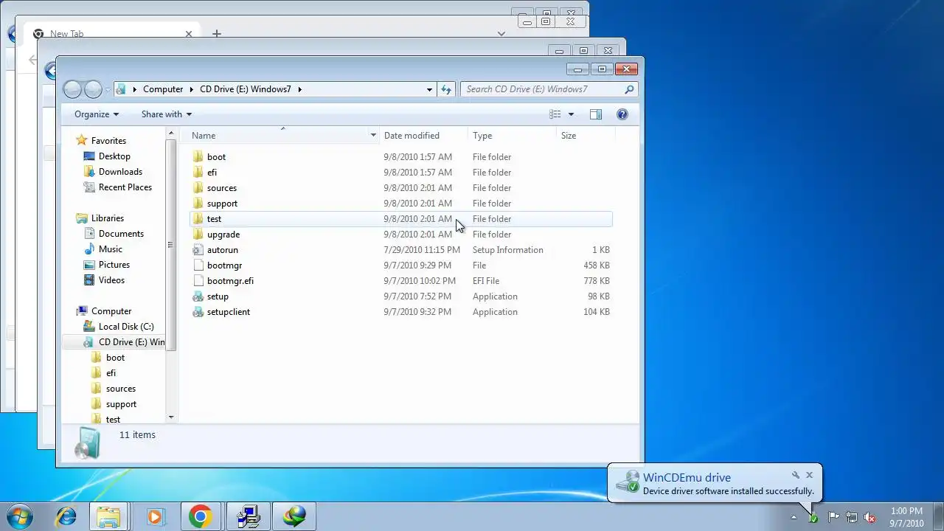The image size is (944, 531).
Task: Open the Share with menu
Action: click(167, 114)
